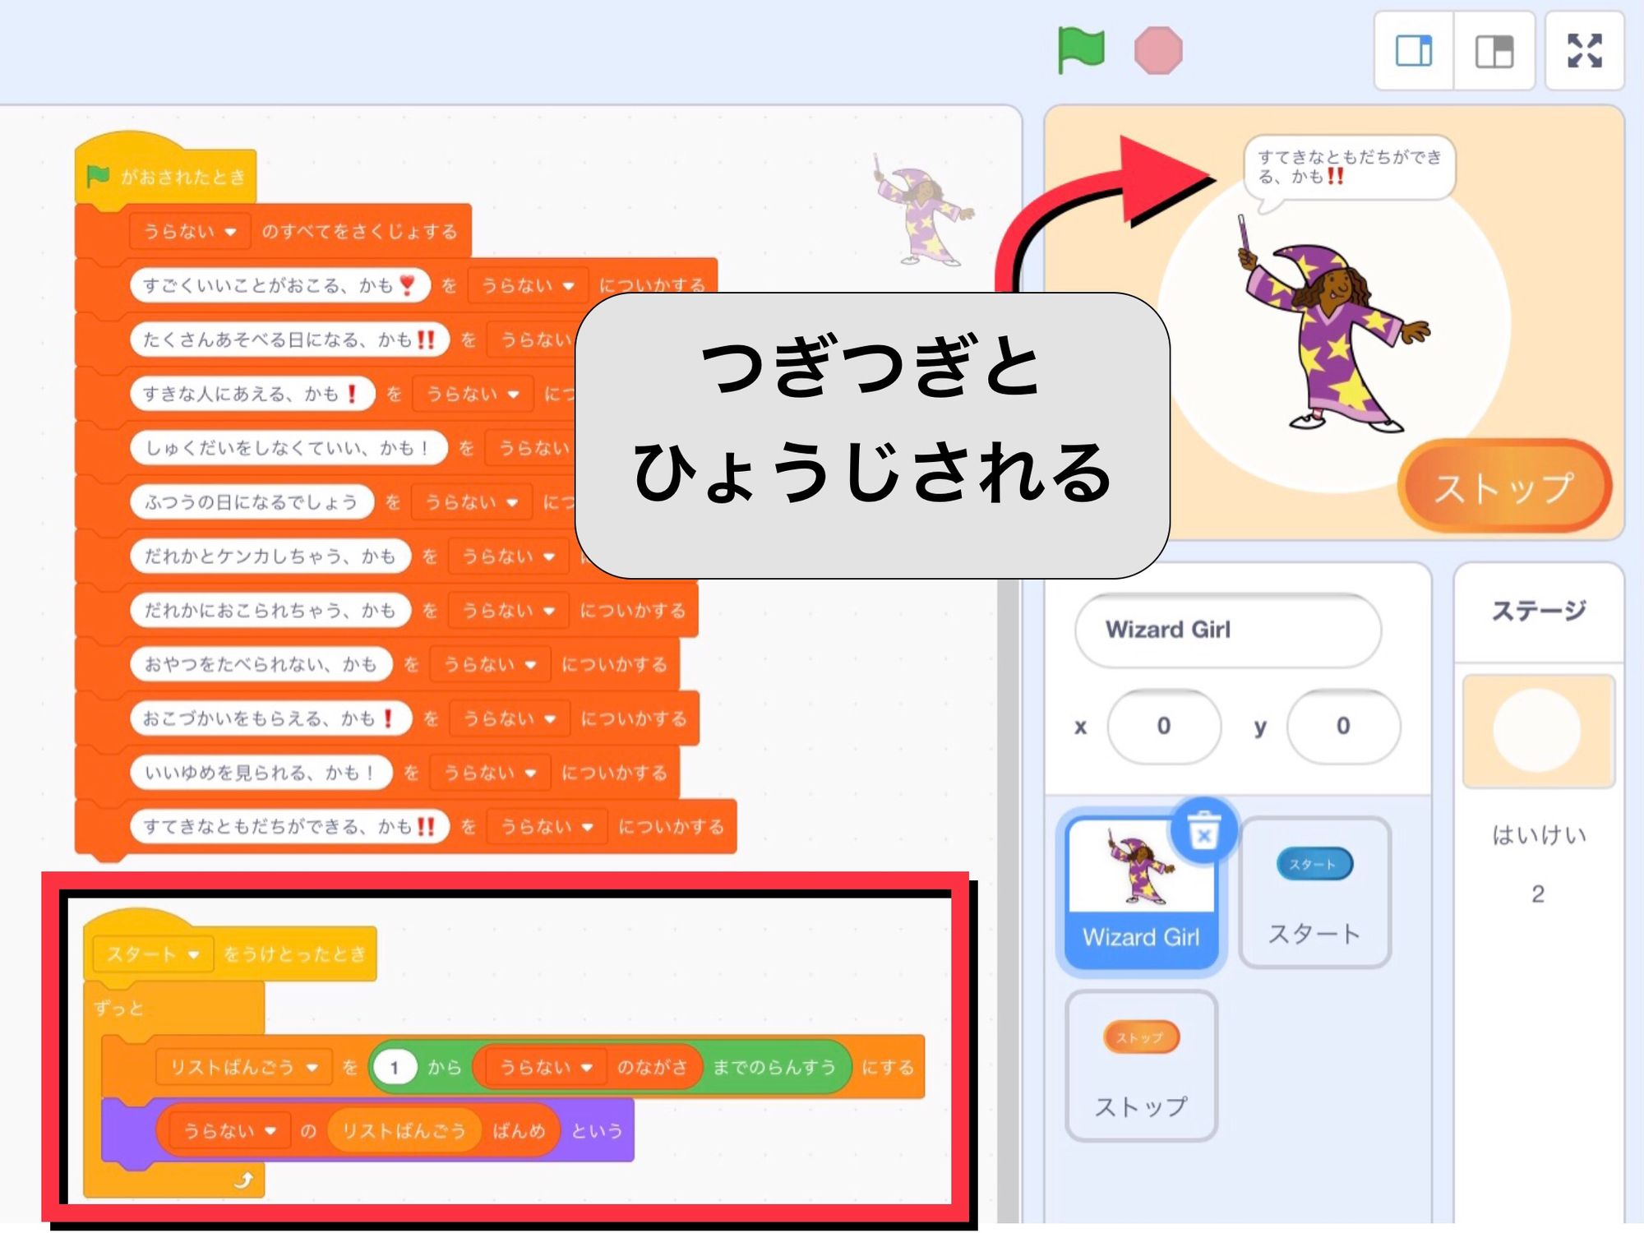This screenshot has height=1233, width=1644.
Task: Open the リストばんごう variable dropdown
Action: [x=244, y=1067]
